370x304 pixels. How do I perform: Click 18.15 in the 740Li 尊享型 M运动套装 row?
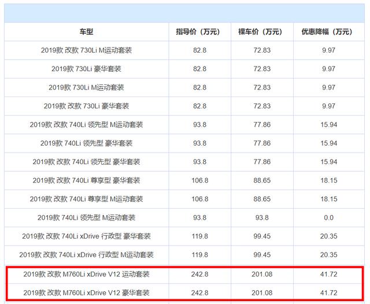point(329,199)
